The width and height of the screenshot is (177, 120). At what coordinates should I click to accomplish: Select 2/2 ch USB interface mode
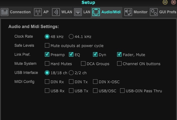coord(71,73)
